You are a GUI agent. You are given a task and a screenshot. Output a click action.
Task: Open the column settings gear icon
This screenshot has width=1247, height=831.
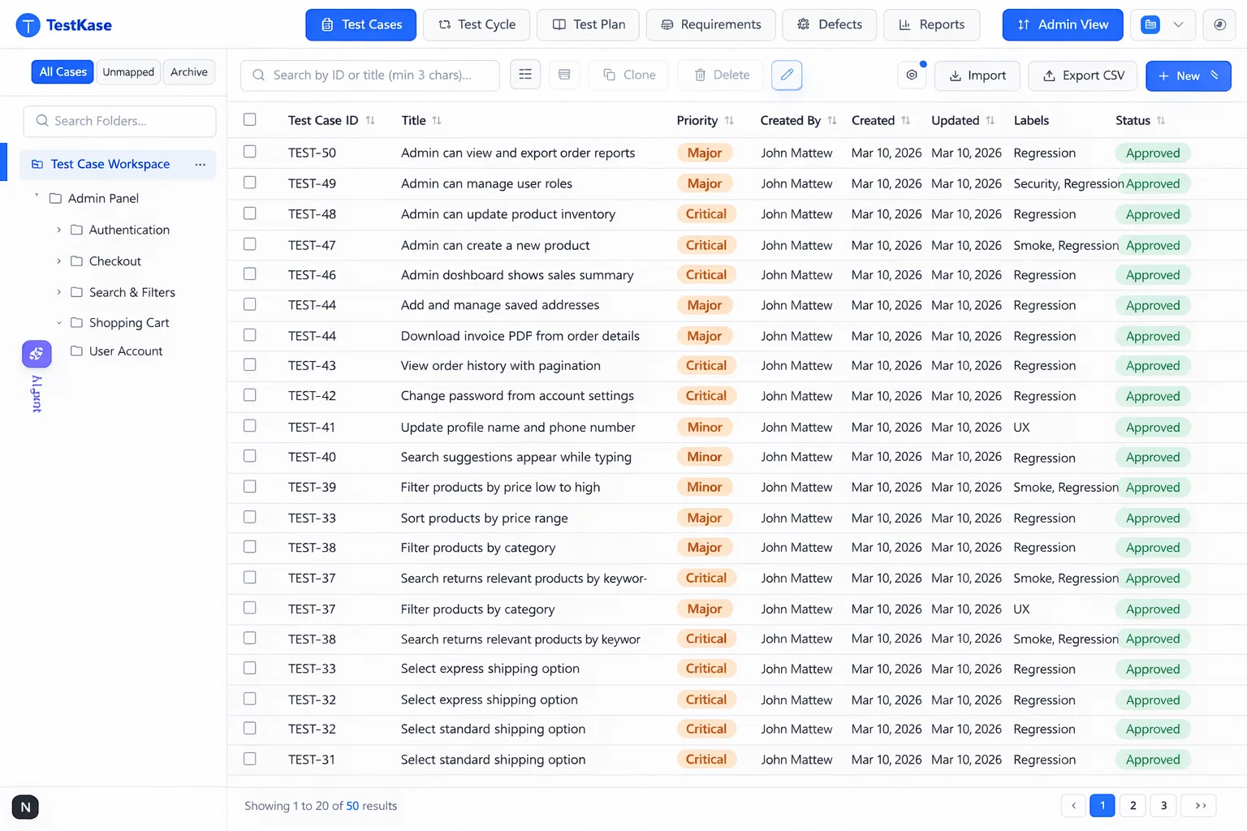[912, 75]
